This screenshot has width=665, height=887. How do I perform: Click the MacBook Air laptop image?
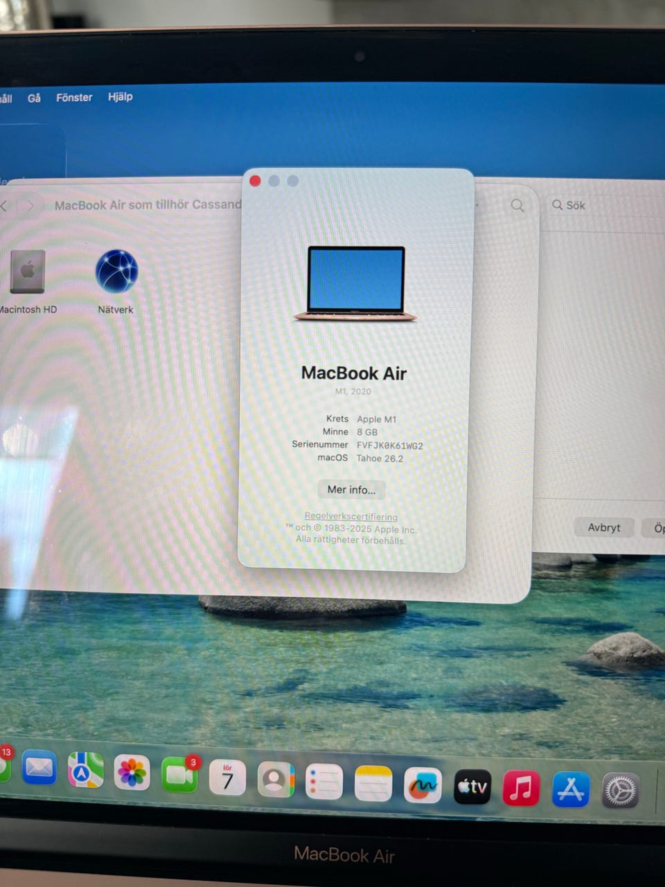click(x=355, y=283)
